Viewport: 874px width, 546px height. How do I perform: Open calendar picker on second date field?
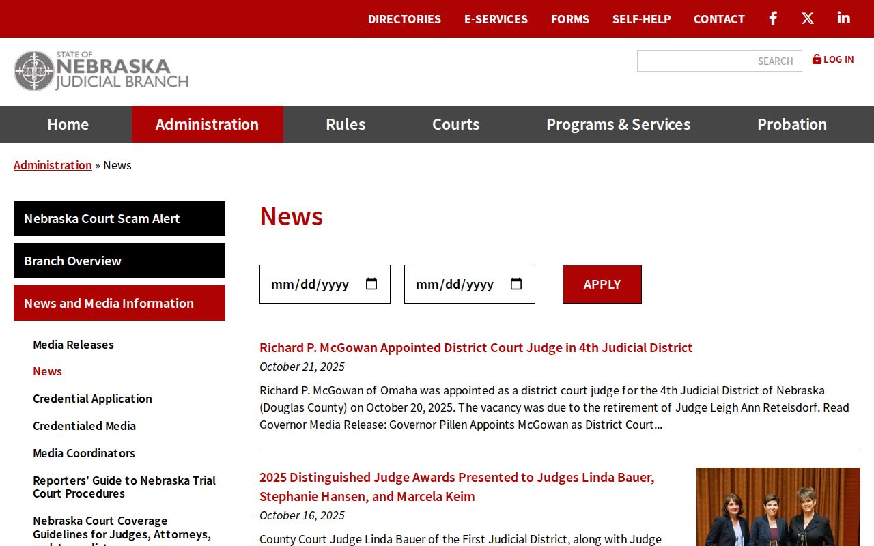click(516, 284)
